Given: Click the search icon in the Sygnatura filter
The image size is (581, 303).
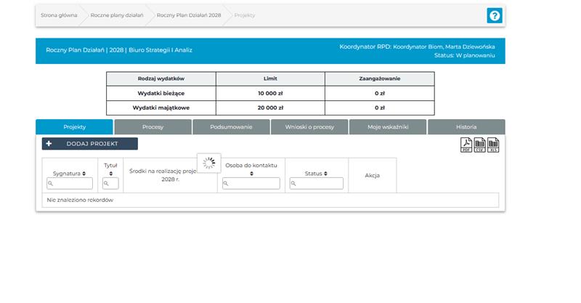Looking at the screenshot, I should [x=50, y=184].
